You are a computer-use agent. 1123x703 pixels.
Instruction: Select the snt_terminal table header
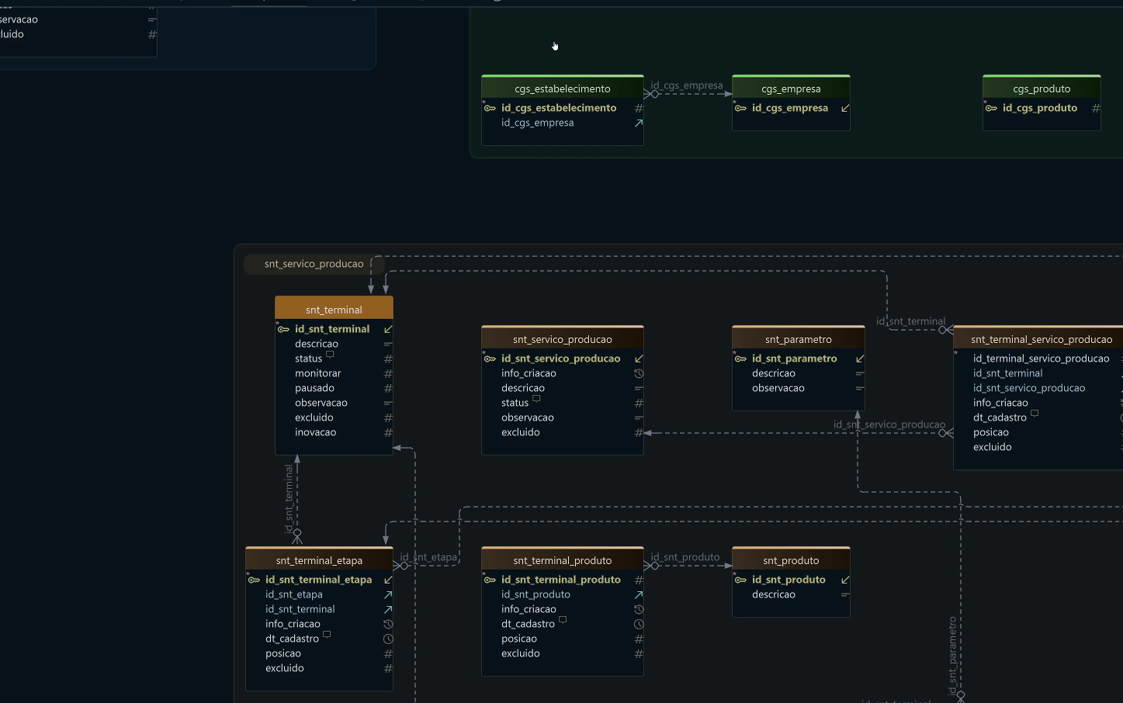coord(334,308)
